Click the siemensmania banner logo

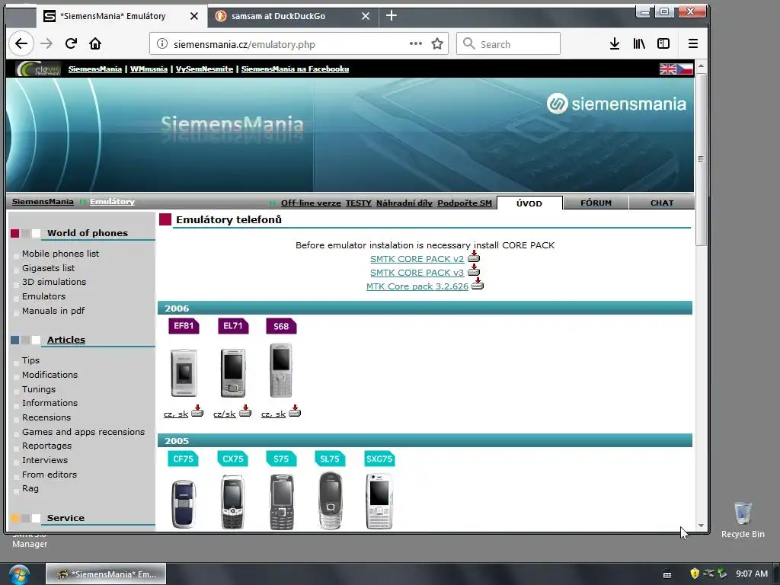(x=617, y=104)
